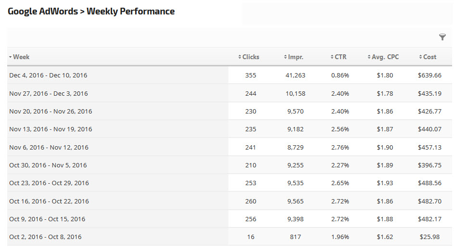The image size is (455, 252).
Task: Sort by the Impr. column header
Action: click(x=293, y=57)
